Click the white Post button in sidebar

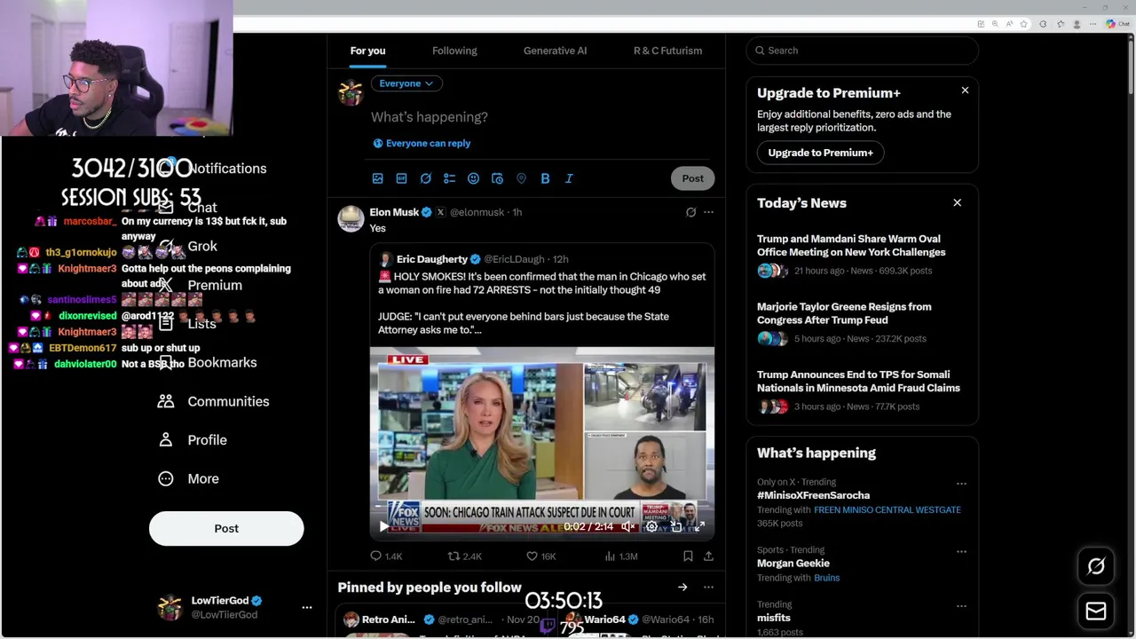tap(226, 528)
